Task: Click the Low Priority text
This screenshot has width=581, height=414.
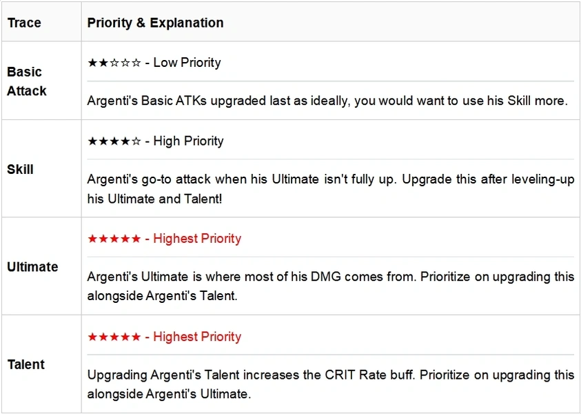Action: 187,63
